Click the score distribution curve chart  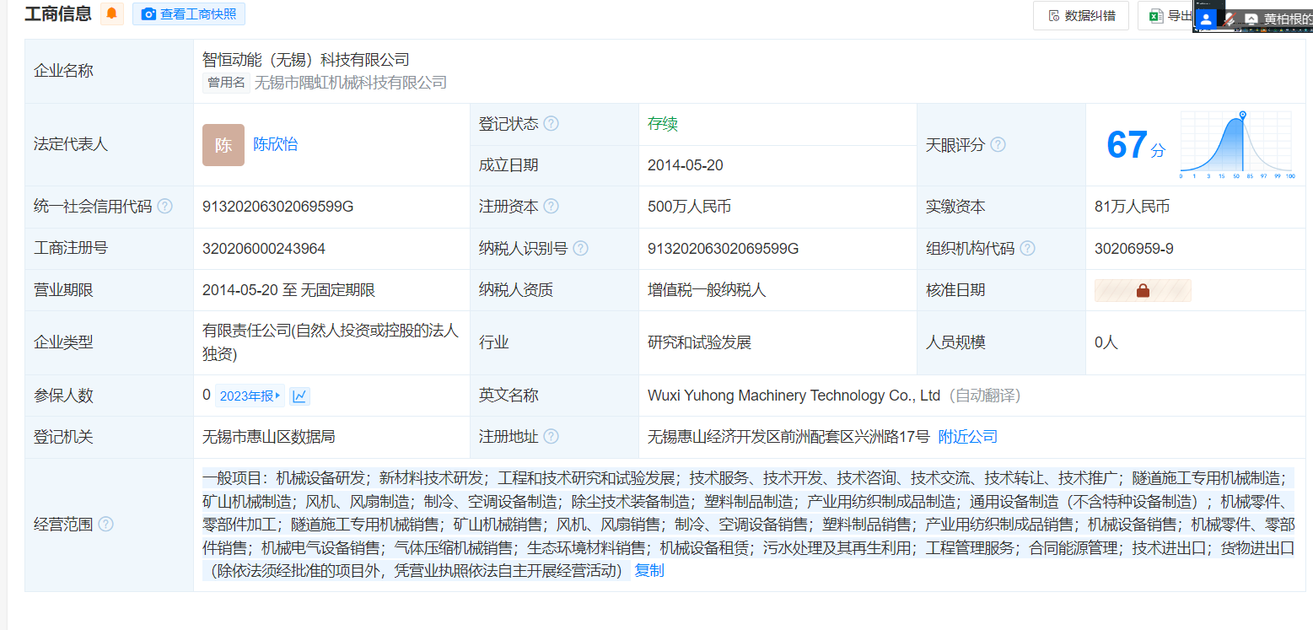1237,145
